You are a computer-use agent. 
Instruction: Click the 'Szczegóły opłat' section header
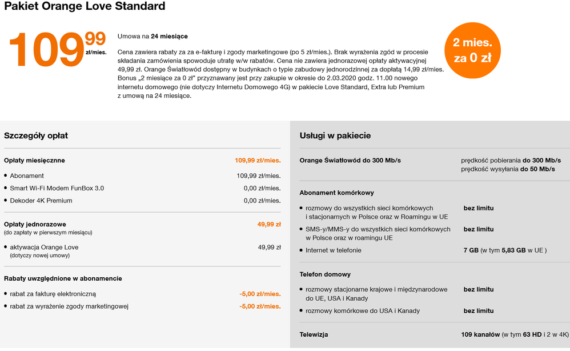coord(36,135)
